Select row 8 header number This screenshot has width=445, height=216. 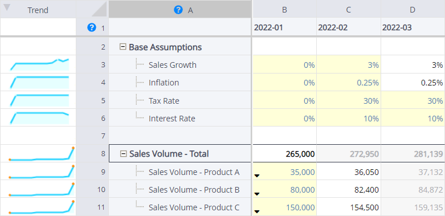tap(92, 154)
